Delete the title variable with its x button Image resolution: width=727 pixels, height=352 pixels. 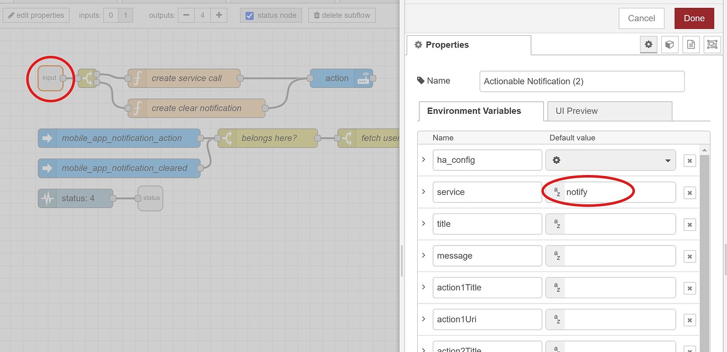[690, 224]
